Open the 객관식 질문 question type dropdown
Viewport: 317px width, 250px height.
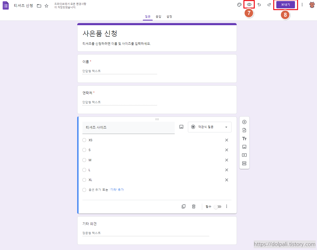pos(209,127)
